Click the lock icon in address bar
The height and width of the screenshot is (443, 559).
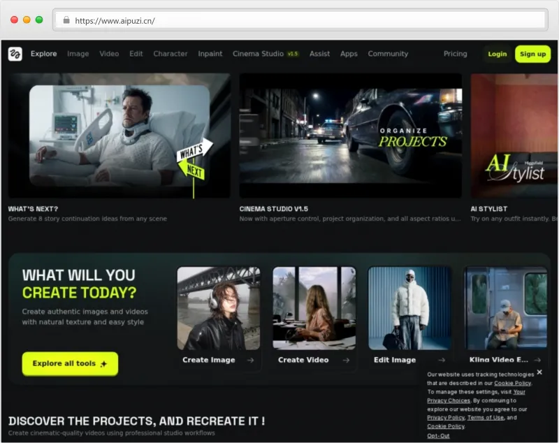(66, 20)
